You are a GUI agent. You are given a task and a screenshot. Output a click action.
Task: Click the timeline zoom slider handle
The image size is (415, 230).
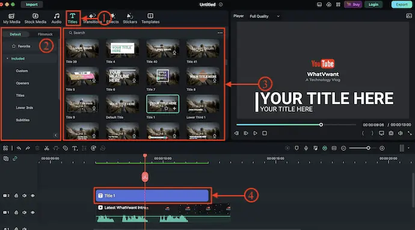368,148
